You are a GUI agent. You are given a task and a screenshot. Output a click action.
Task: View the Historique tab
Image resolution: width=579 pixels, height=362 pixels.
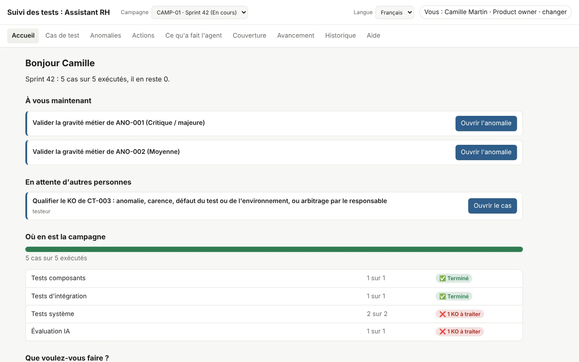(341, 35)
